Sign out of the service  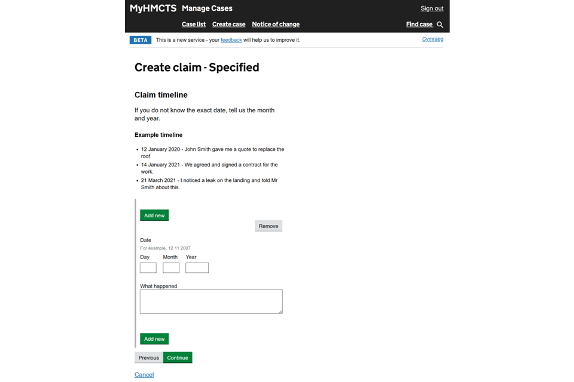click(x=432, y=8)
